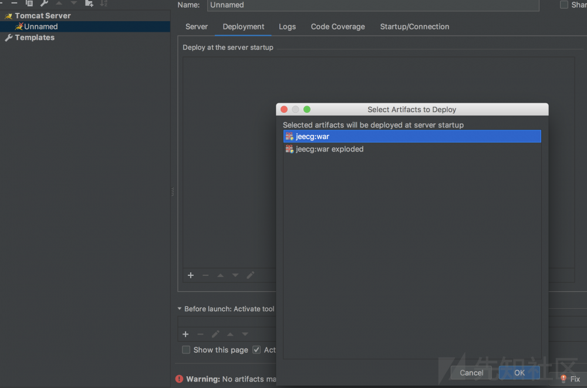Move deployment item down
The width and height of the screenshot is (587, 388).
pos(235,275)
